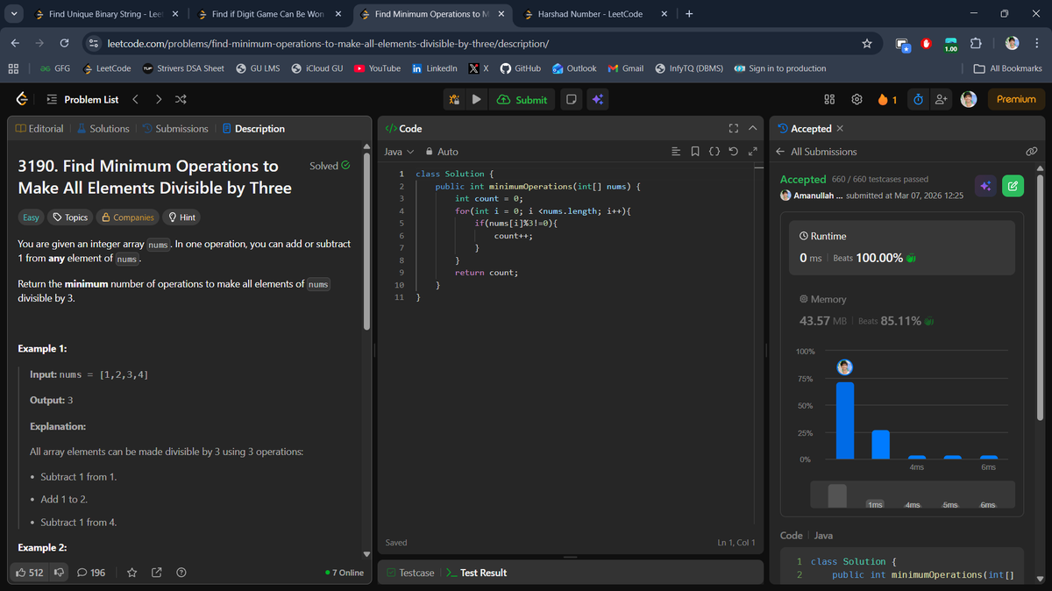1052x591 pixels.
Task: Switch to the Solutions tab
Action: pos(103,129)
